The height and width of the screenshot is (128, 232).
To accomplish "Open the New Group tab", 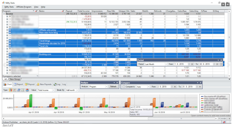I will pos(15,79).
